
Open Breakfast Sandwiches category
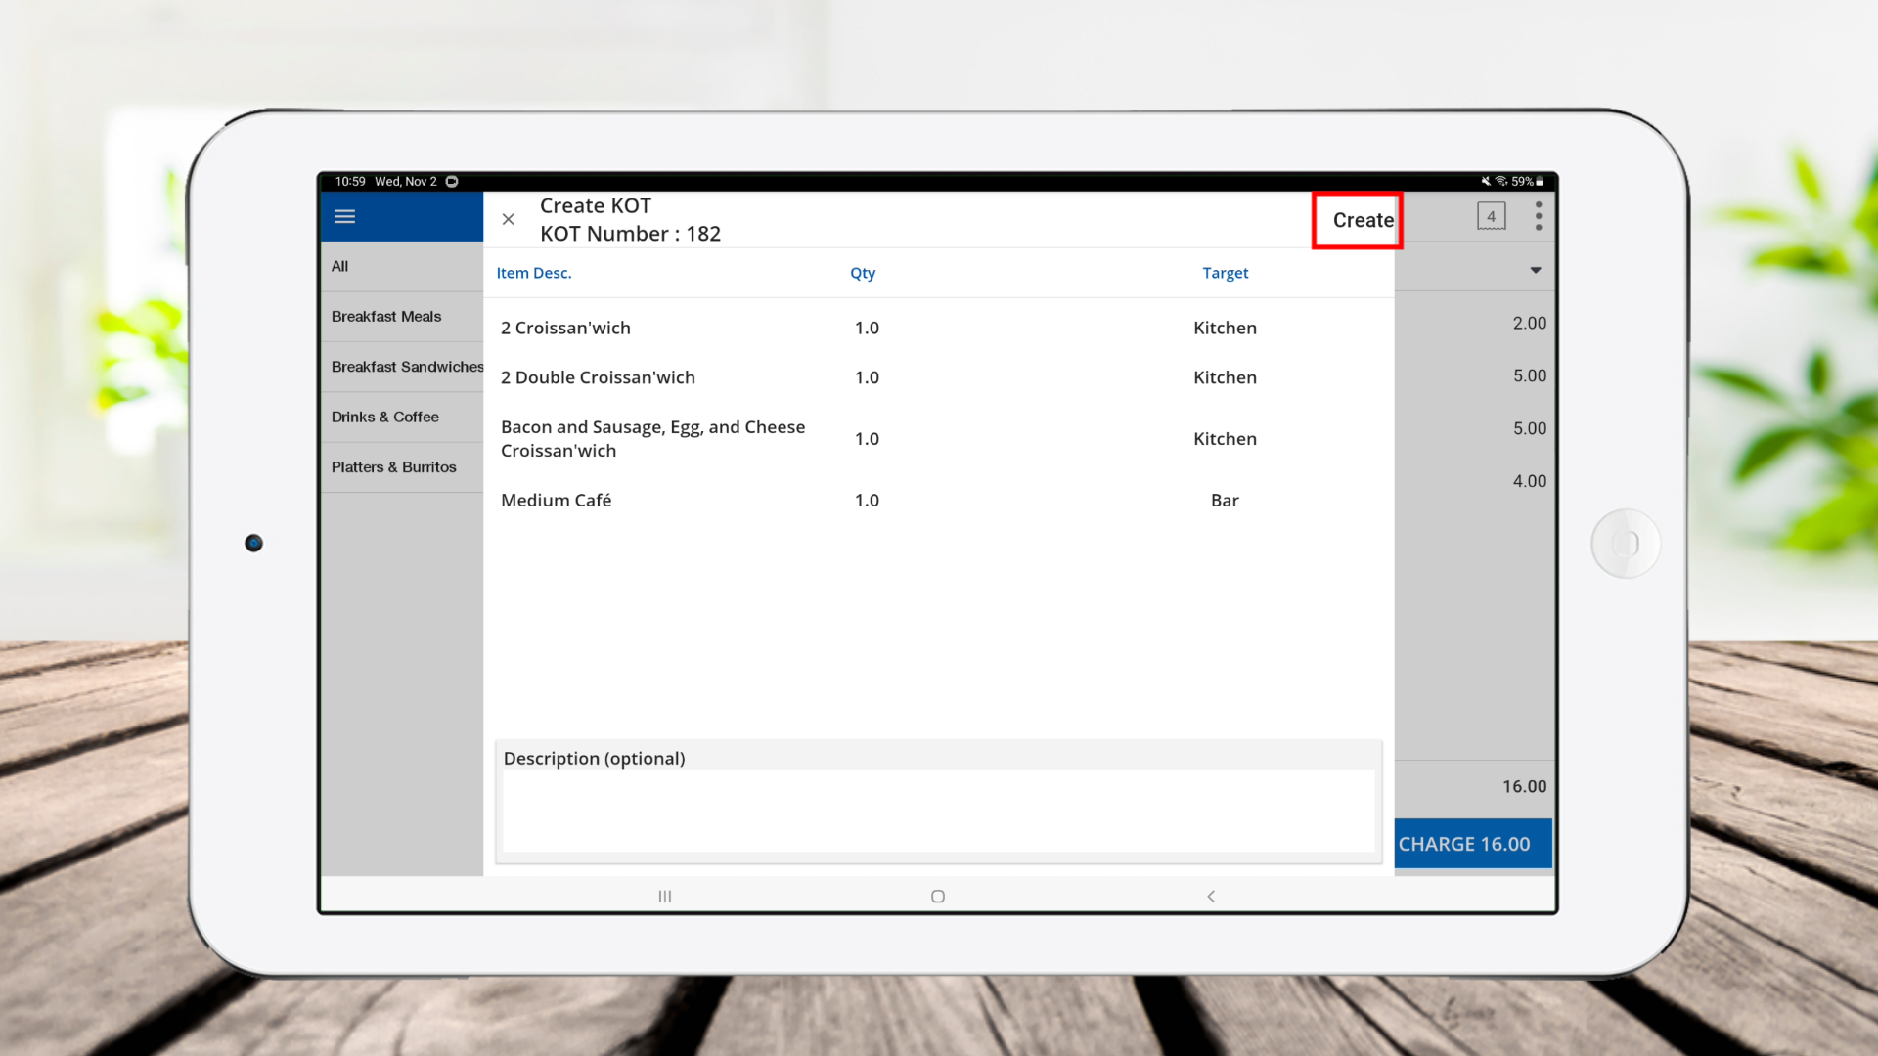click(x=407, y=367)
